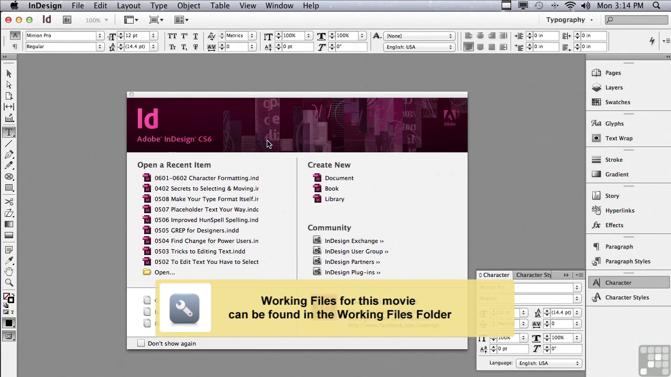
Task: Open the Object menu
Action: pyautogui.click(x=189, y=6)
